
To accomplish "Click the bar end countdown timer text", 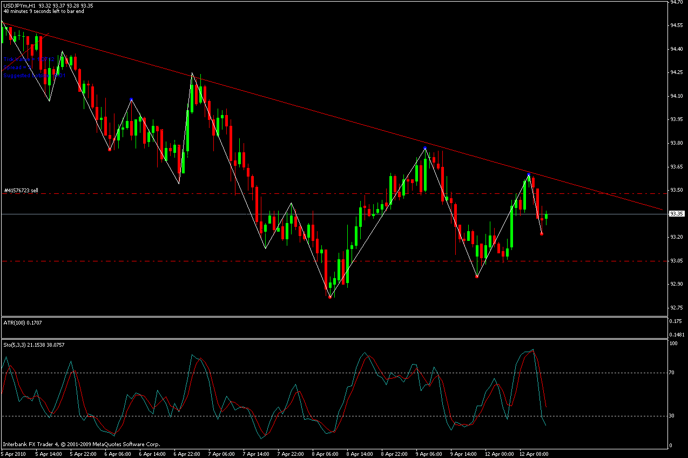I will coord(43,11).
